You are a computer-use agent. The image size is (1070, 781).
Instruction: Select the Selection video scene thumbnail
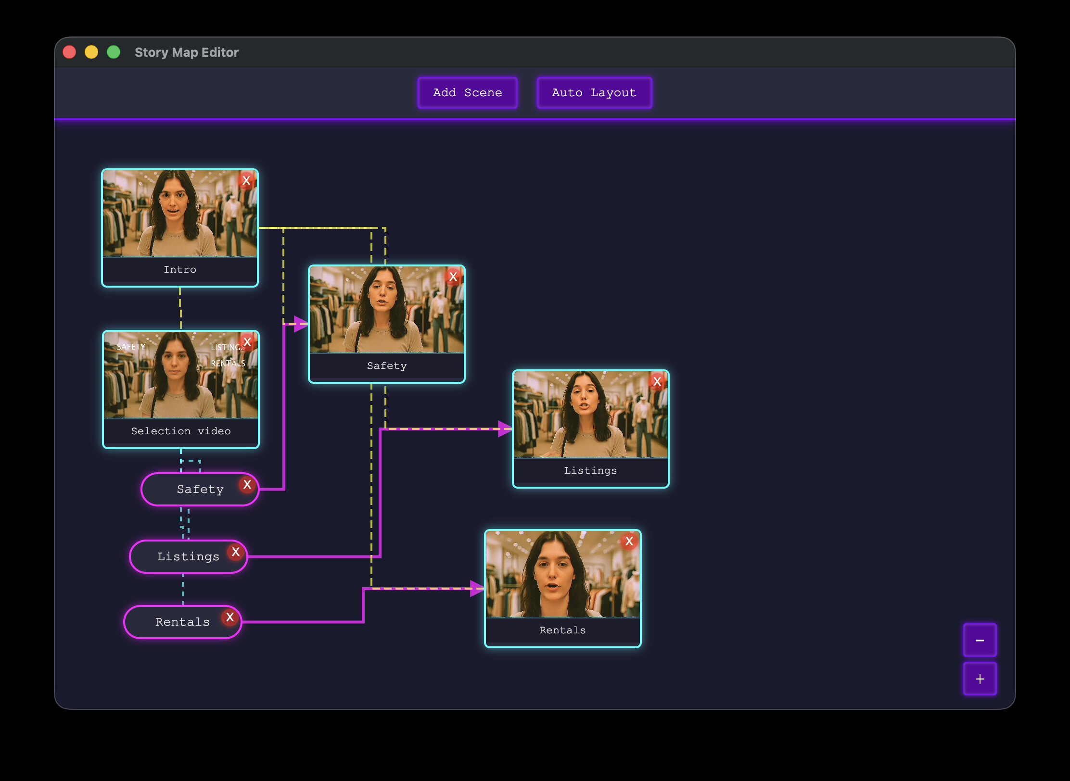click(x=181, y=375)
